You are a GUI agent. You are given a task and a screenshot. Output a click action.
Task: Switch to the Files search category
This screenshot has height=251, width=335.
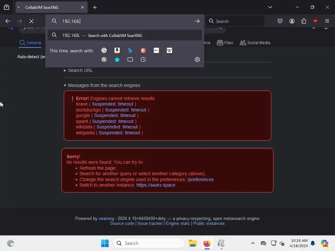click(225, 43)
